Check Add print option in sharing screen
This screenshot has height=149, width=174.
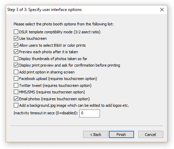pyautogui.click(x=16, y=72)
